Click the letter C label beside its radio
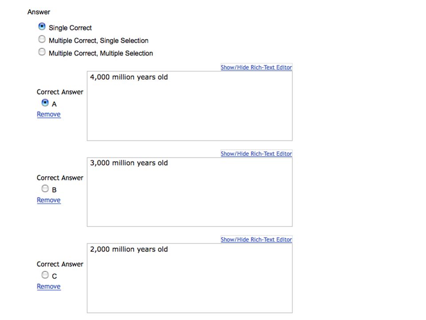Image resolution: width=426 pixels, height=320 pixels. pos(54,276)
